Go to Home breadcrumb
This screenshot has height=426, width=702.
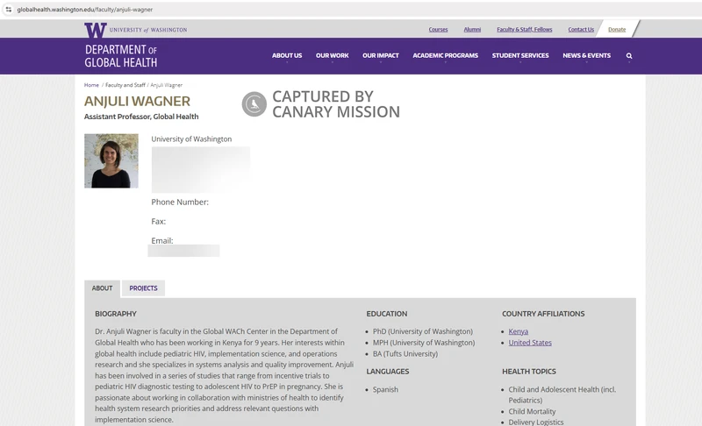tap(91, 85)
